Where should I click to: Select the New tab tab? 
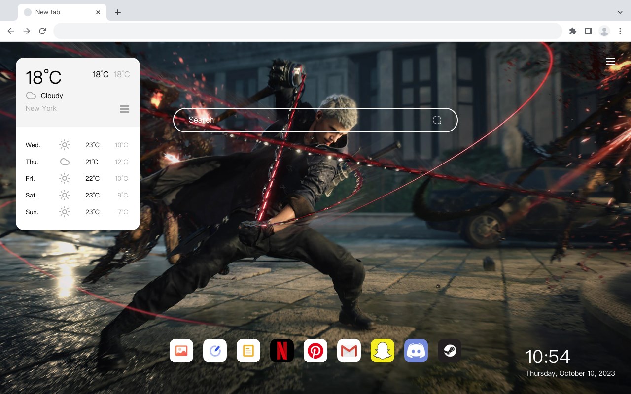(62, 12)
